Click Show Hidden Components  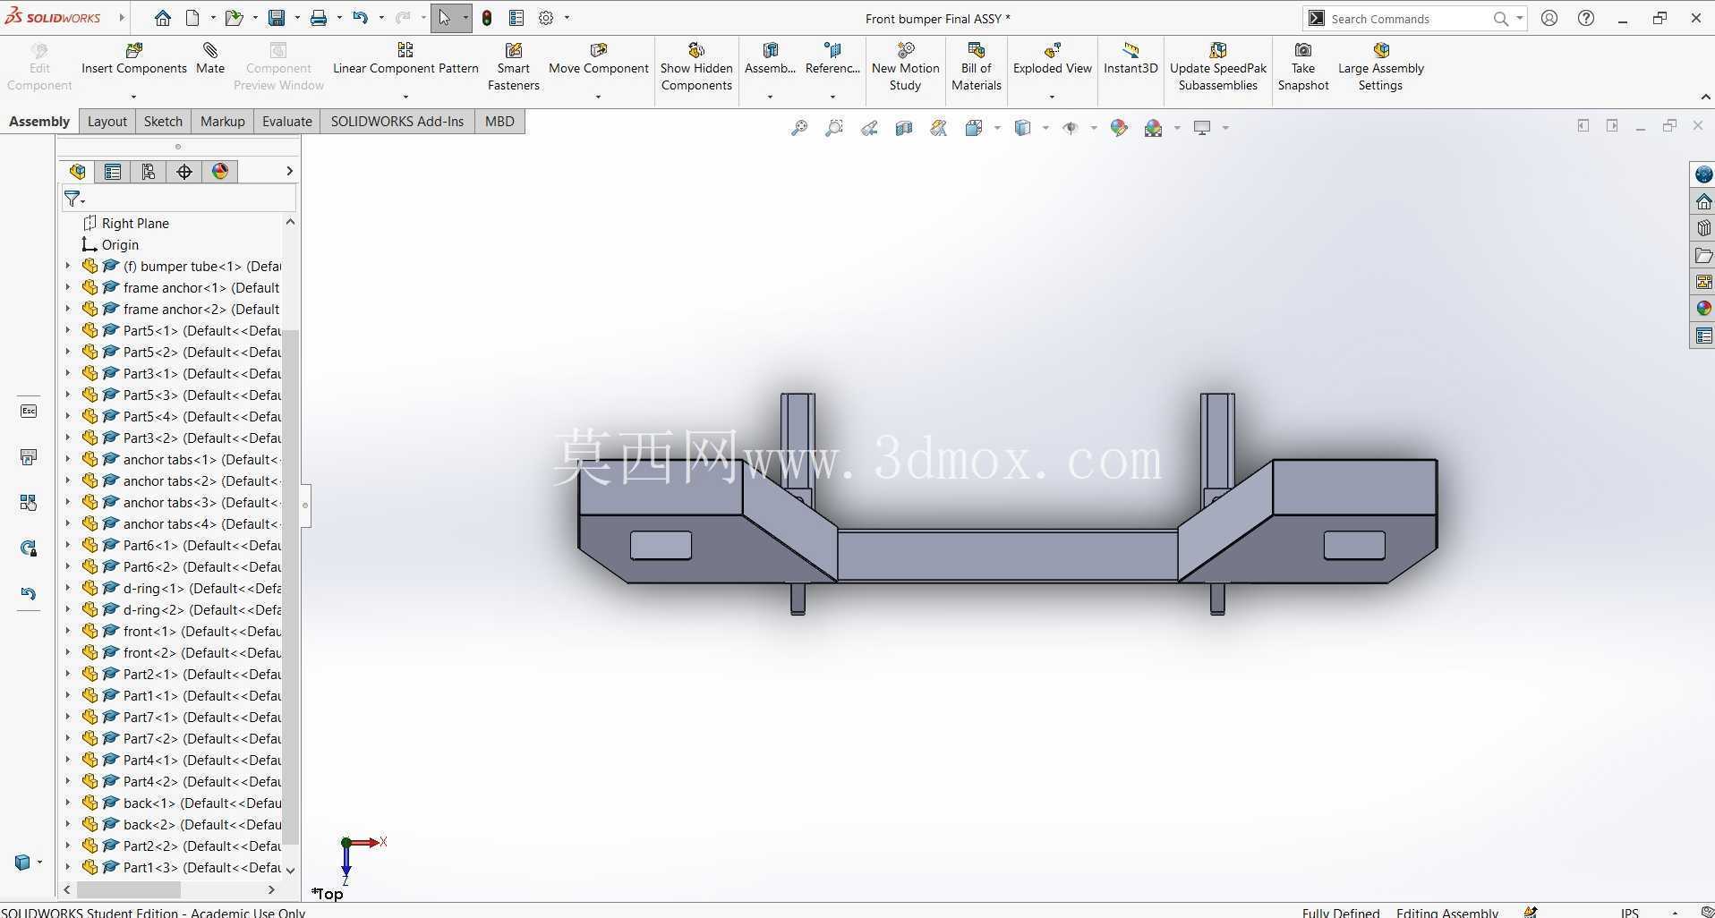696,67
